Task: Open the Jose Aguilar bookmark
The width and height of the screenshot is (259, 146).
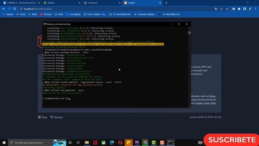Action: click(x=73, y=15)
